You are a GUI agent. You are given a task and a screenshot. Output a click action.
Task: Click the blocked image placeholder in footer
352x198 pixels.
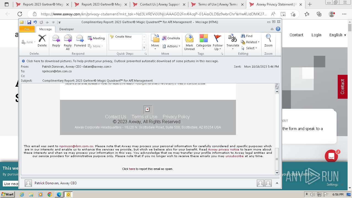point(147,109)
